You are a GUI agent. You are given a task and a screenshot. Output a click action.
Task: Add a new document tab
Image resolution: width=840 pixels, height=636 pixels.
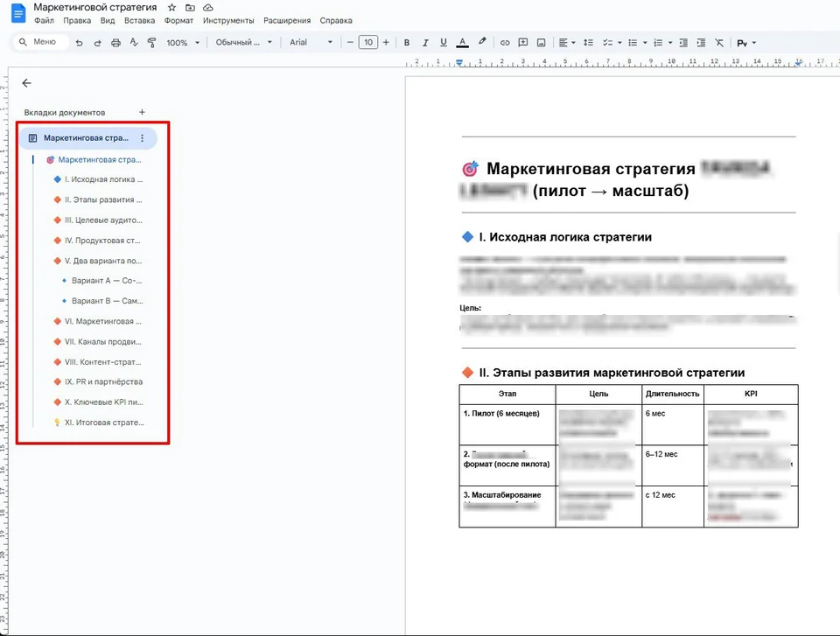tap(142, 112)
